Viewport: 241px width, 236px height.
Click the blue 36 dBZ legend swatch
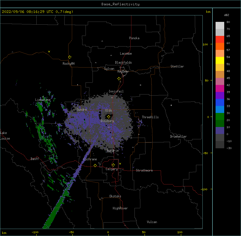point(220,102)
